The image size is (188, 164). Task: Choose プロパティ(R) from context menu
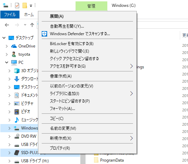pyautogui.click(x=87, y=148)
